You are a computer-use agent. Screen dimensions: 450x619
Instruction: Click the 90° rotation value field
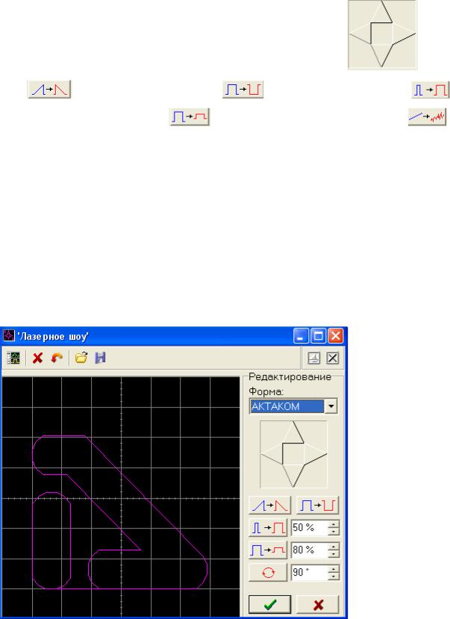pos(310,573)
